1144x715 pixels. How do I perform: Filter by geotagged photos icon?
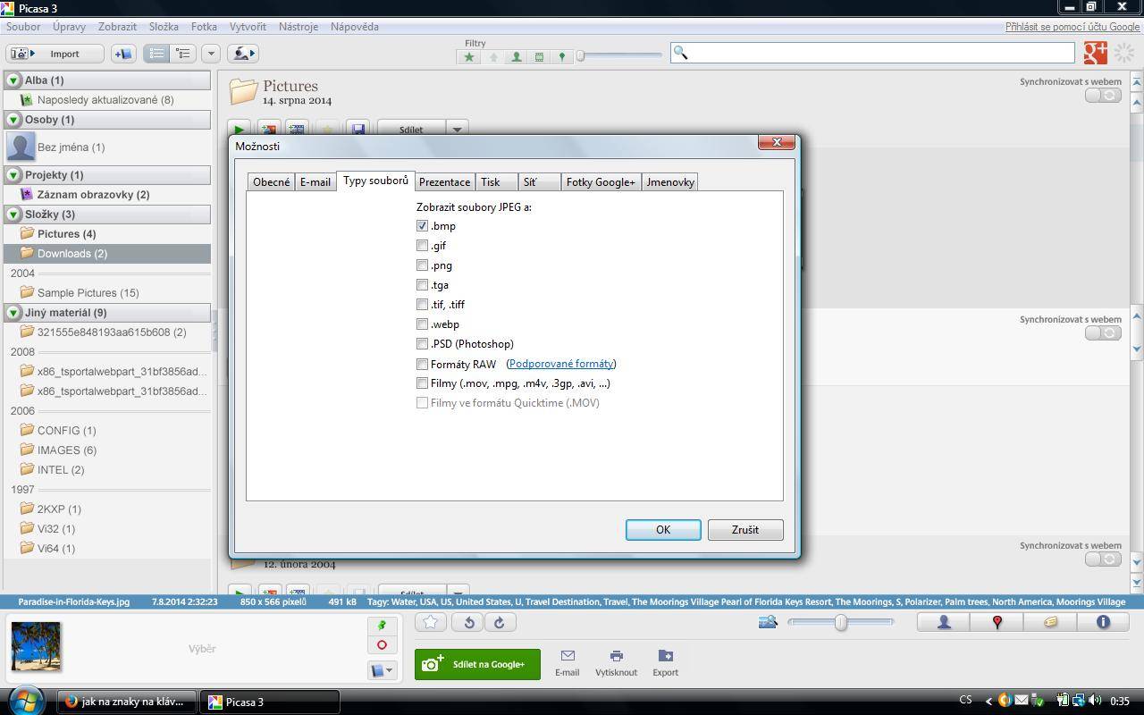point(561,57)
